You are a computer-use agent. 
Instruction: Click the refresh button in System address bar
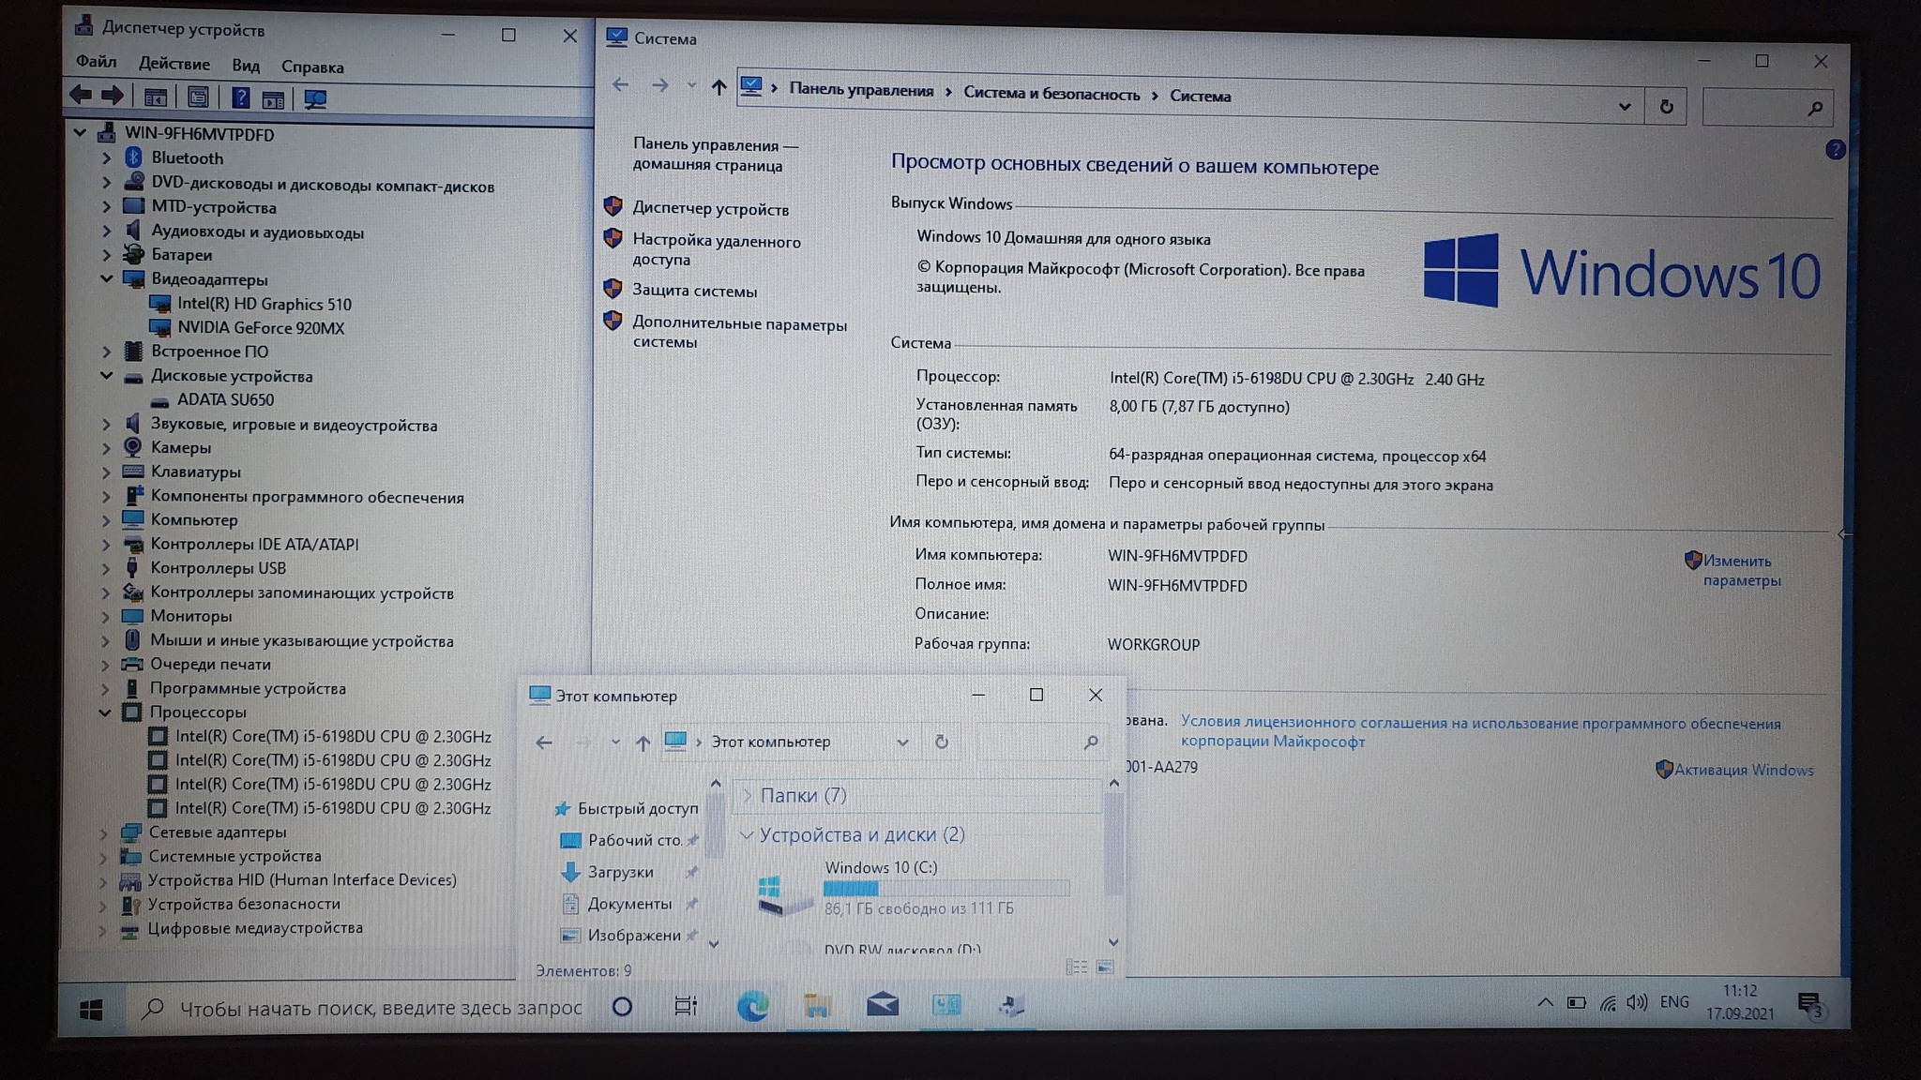[1666, 107]
